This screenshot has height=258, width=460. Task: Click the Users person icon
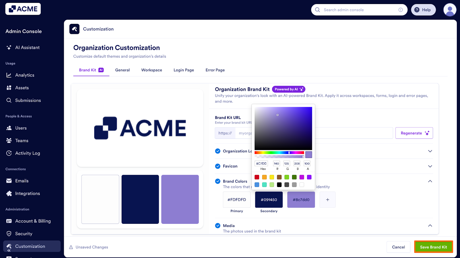pyautogui.click(x=9, y=128)
